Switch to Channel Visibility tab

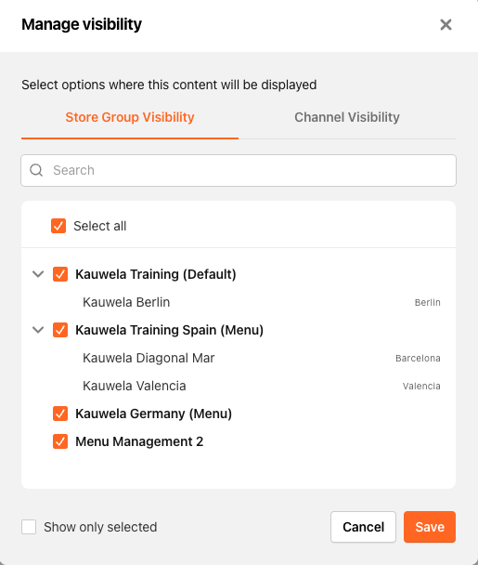(x=347, y=117)
